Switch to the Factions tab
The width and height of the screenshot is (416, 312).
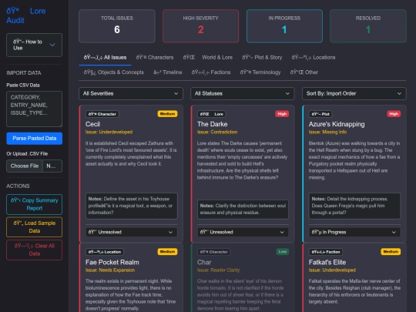211,72
